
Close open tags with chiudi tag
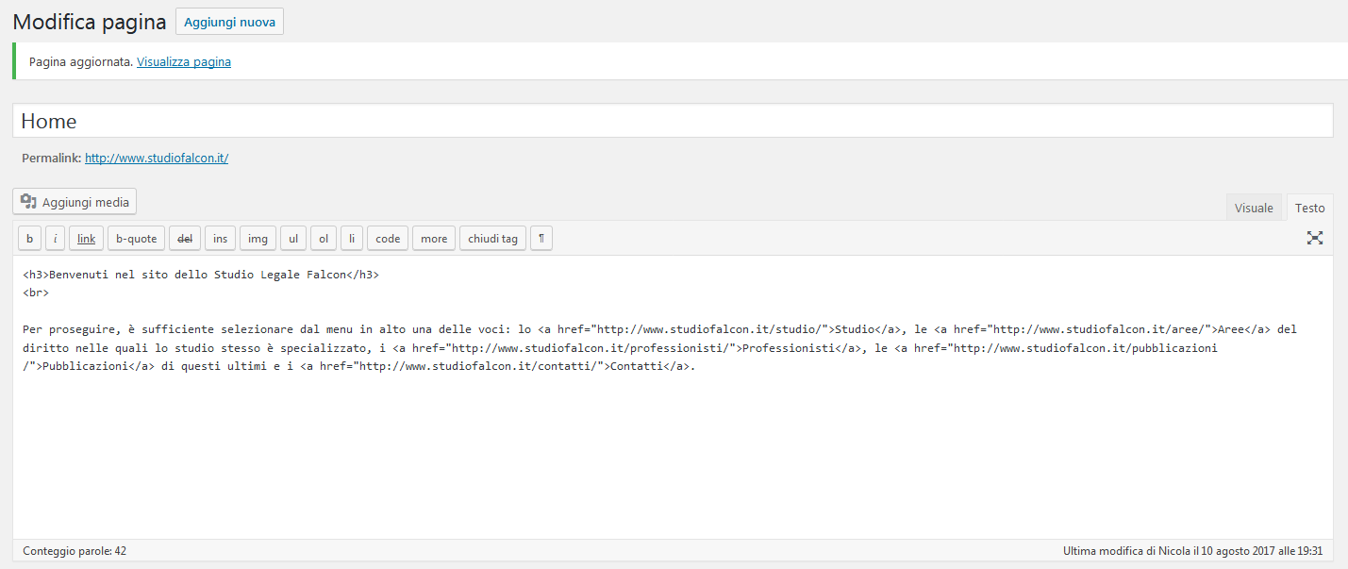pyautogui.click(x=493, y=239)
